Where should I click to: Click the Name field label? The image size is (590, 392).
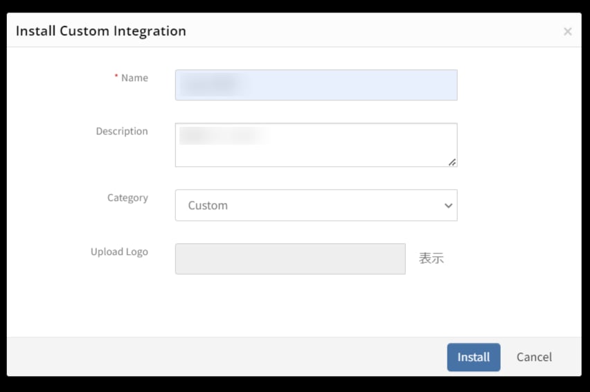(134, 78)
